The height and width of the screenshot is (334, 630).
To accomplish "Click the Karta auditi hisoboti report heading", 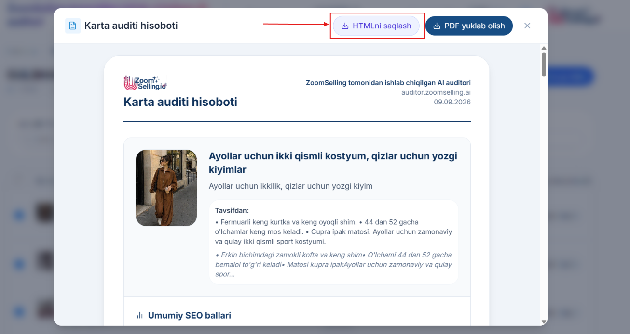I will pyautogui.click(x=180, y=102).
